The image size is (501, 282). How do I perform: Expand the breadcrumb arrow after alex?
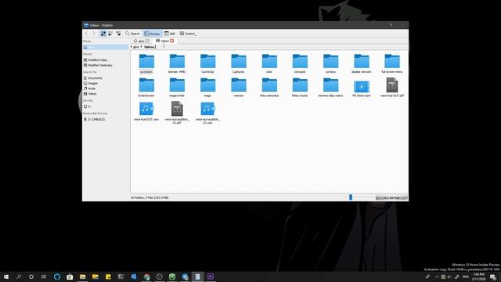tap(141, 47)
